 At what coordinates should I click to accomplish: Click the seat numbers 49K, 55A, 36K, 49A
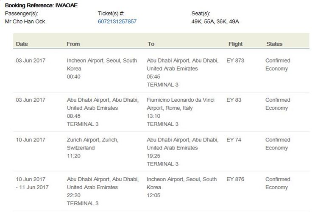(215, 22)
